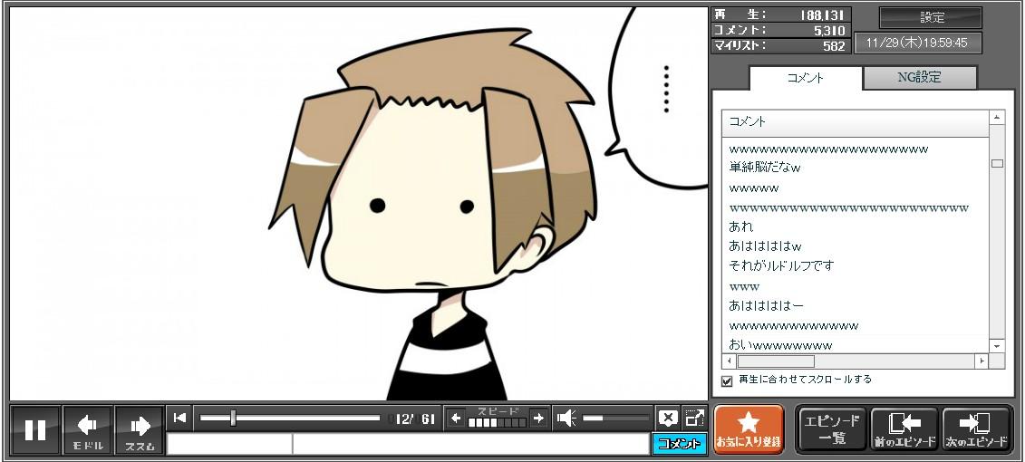
Task: Add to favorites with the star button
Action: (x=749, y=429)
